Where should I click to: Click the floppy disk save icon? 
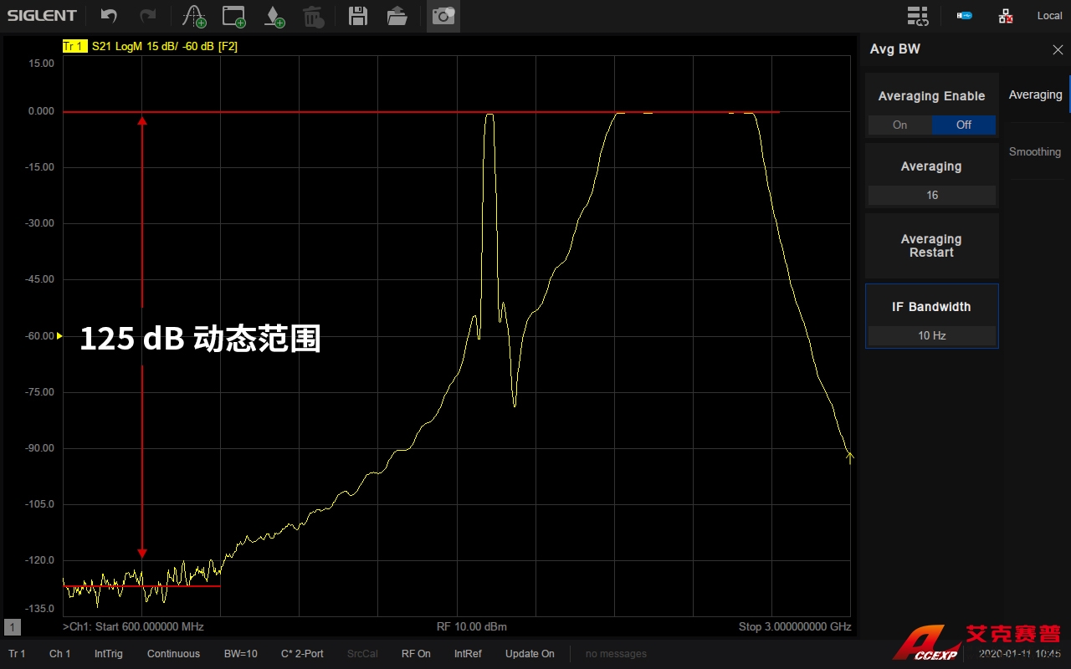point(358,16)
